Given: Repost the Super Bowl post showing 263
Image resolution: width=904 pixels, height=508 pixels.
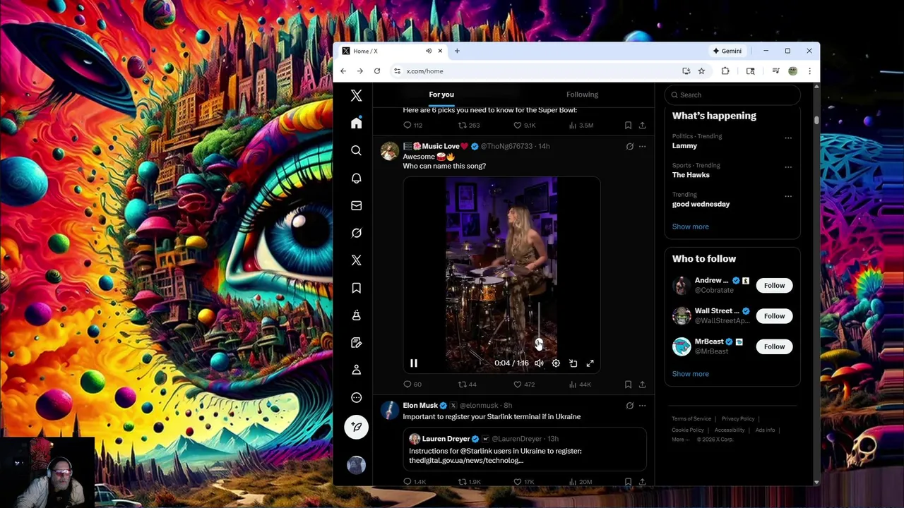Looking at the screenshot, I should coord(469,125).
